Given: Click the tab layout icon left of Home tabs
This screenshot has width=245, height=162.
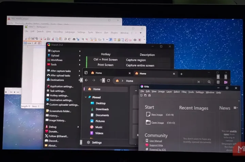Looking at the screenshot, I should [86, 73].
